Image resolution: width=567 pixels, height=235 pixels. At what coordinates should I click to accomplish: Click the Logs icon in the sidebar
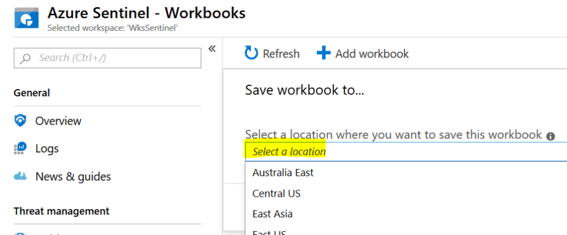pos(21,149)
